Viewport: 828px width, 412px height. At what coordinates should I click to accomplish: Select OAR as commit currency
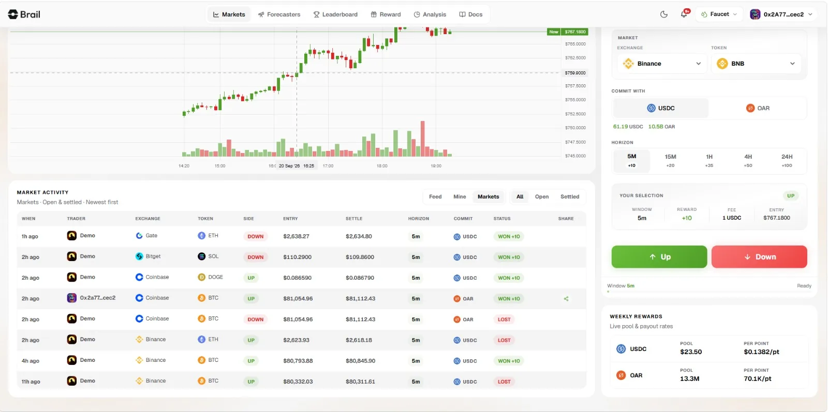[x=758, y=108]
